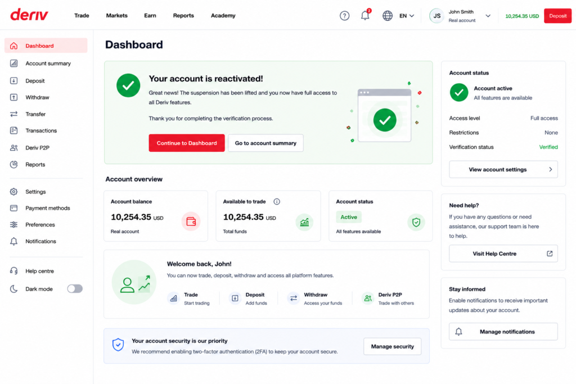Click the chart icon in Available to trade card
The image size is (576, 384).
304,222
